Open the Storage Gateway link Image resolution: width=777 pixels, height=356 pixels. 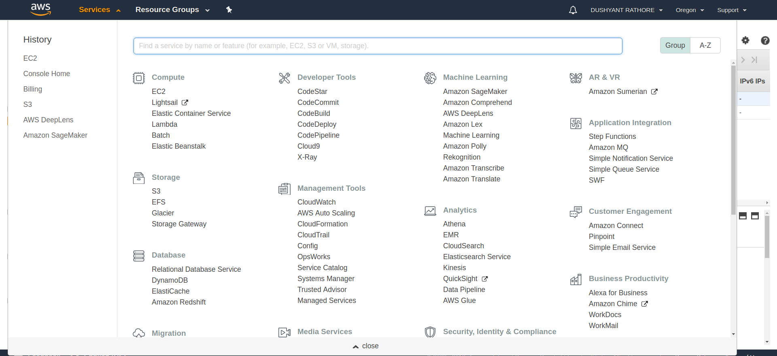point(179,224)
